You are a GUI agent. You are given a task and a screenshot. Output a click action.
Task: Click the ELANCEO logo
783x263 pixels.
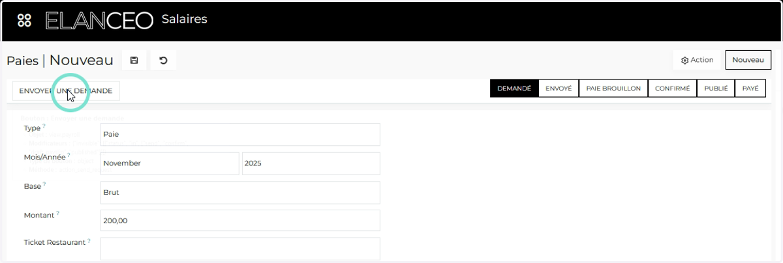tap(99, 20)
